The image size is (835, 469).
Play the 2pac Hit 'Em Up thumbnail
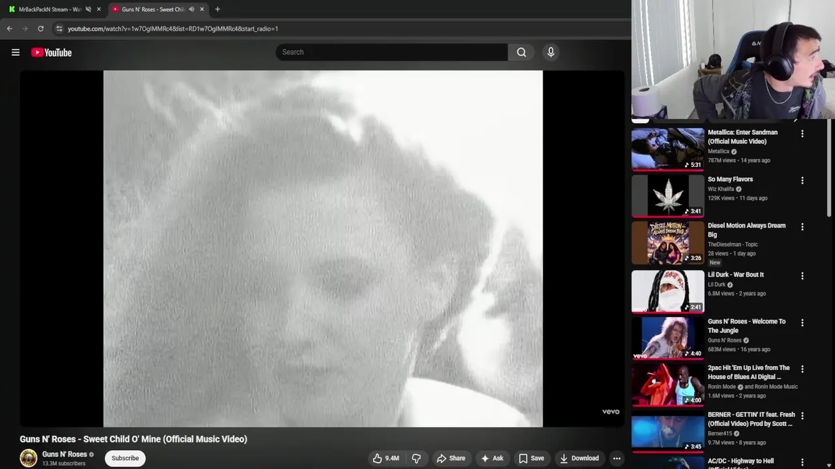click(x=668, y=384)
